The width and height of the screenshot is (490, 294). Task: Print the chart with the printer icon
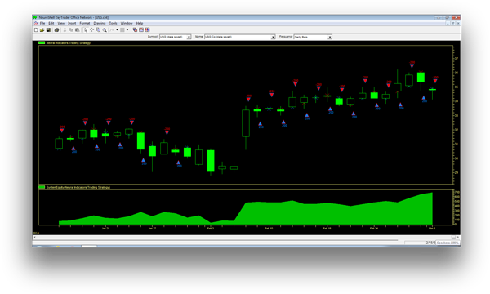(x=56, y=30)
